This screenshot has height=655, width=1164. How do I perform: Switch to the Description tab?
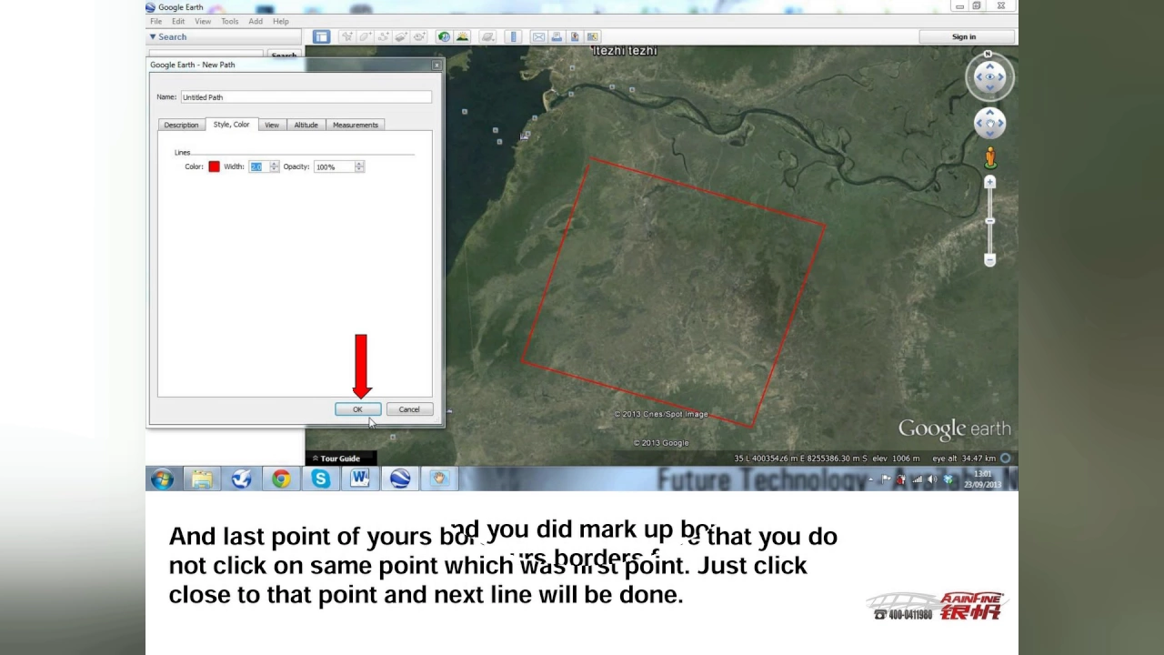pyautogui.click(x=181, y=125)
